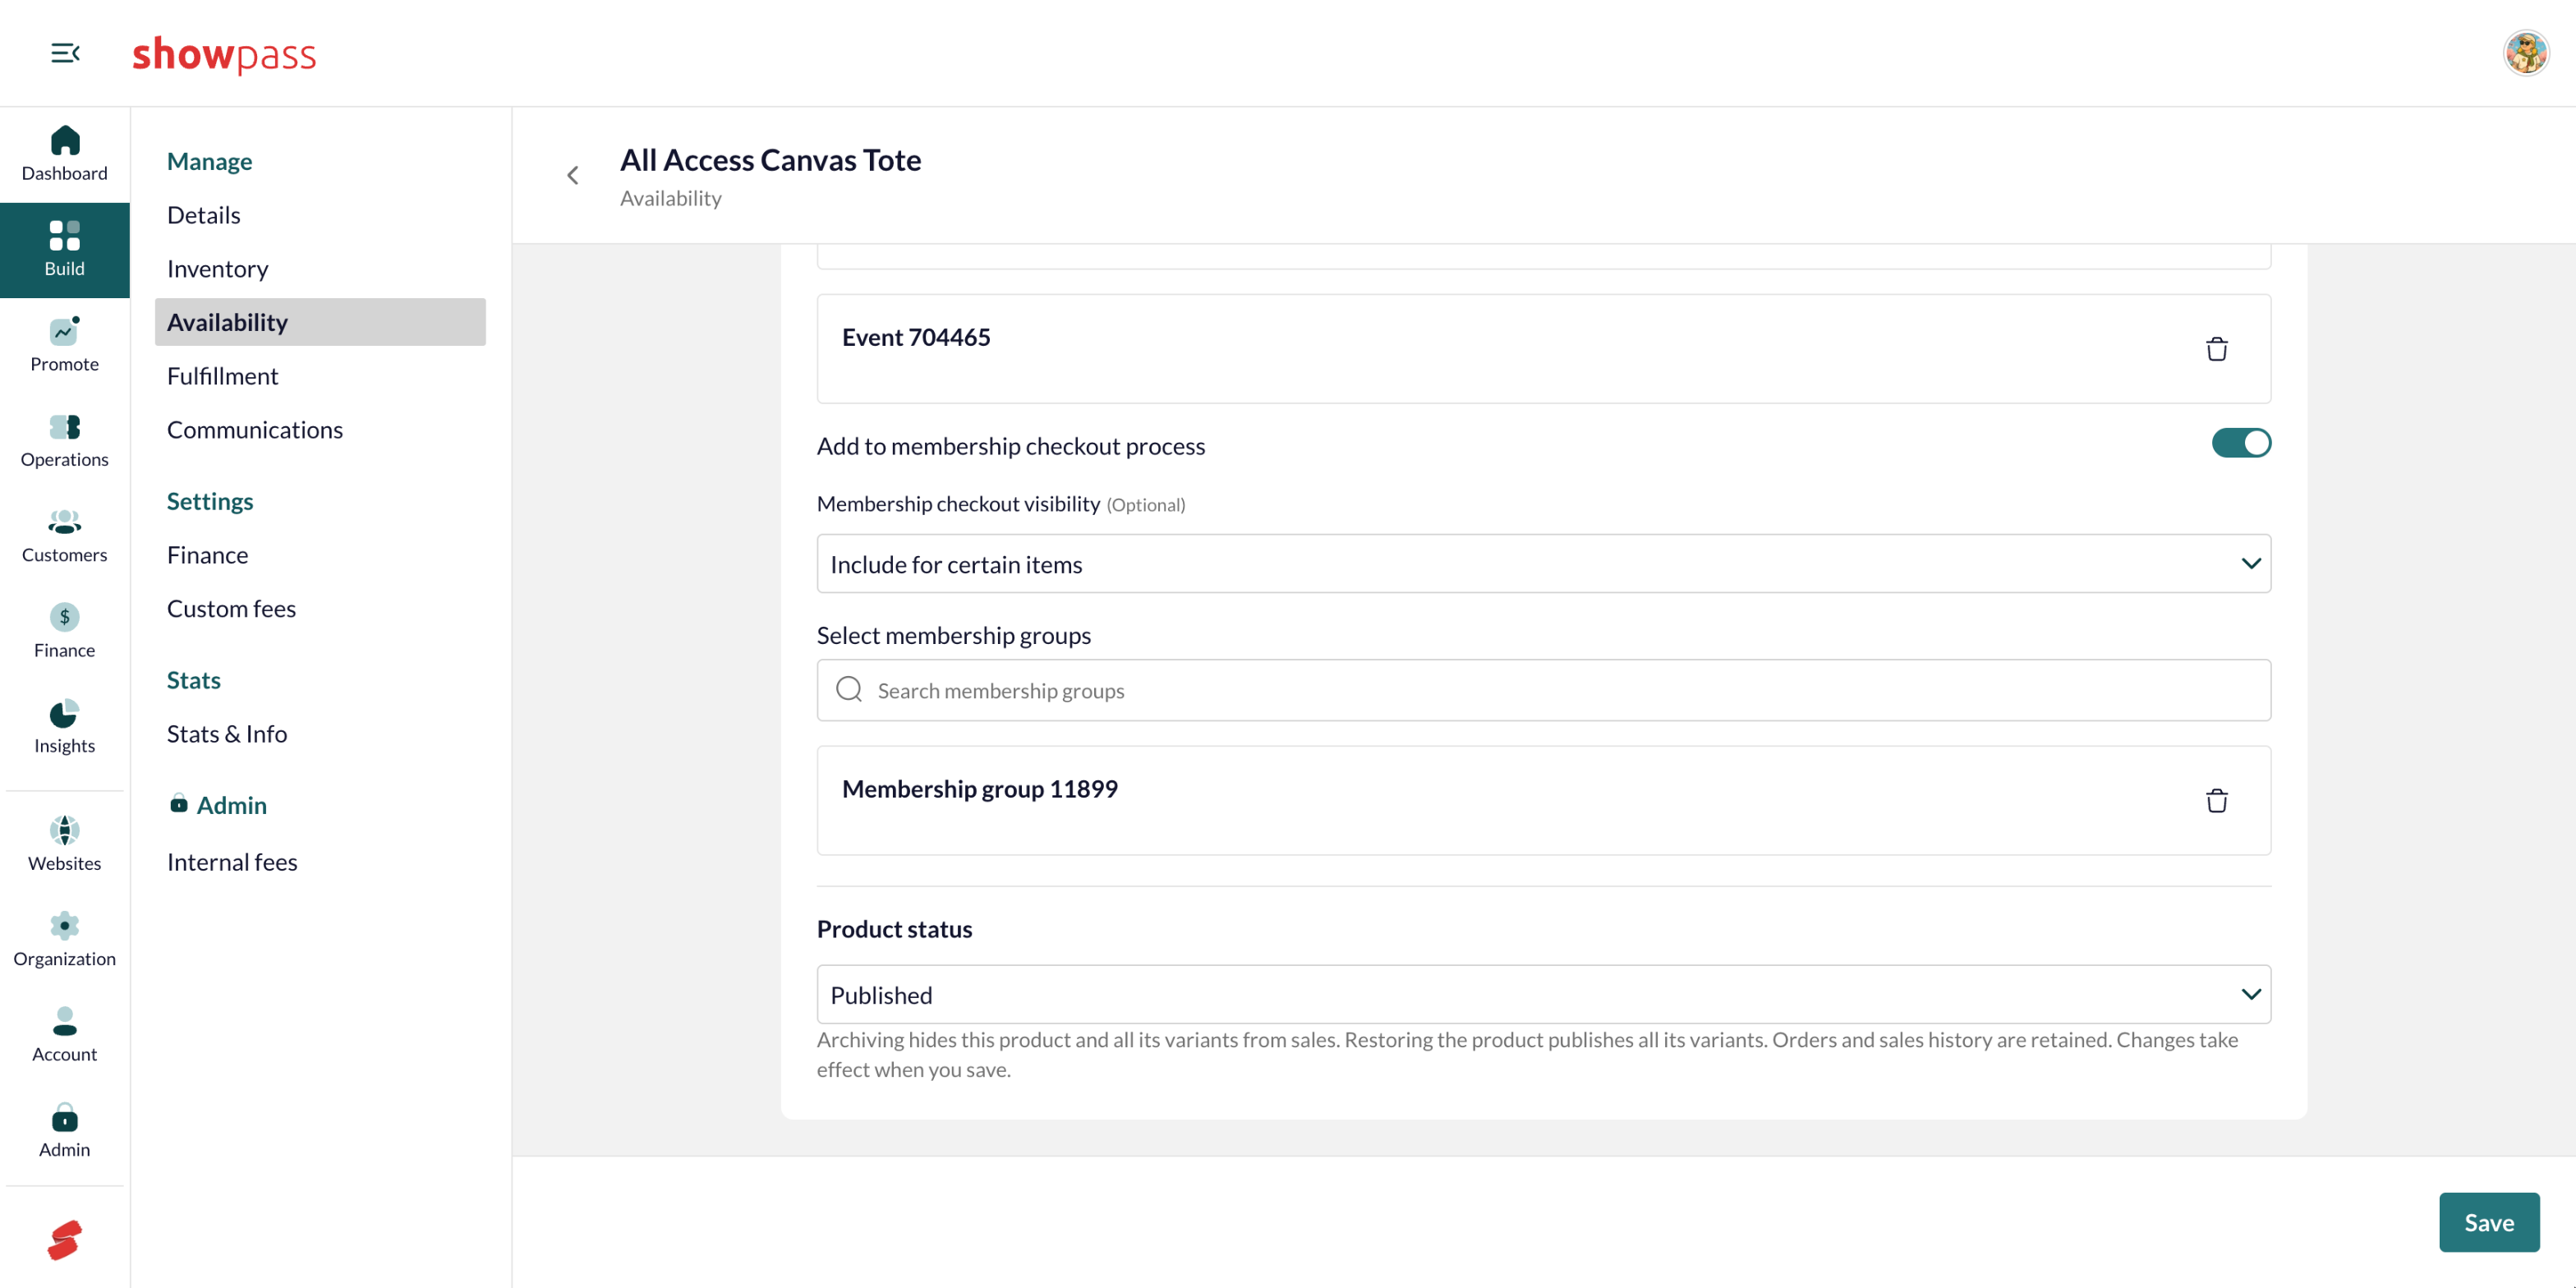Delete Event 704465 with trash icon
This screenshot has width=2576, height=1288.
tap(2216, 349)
